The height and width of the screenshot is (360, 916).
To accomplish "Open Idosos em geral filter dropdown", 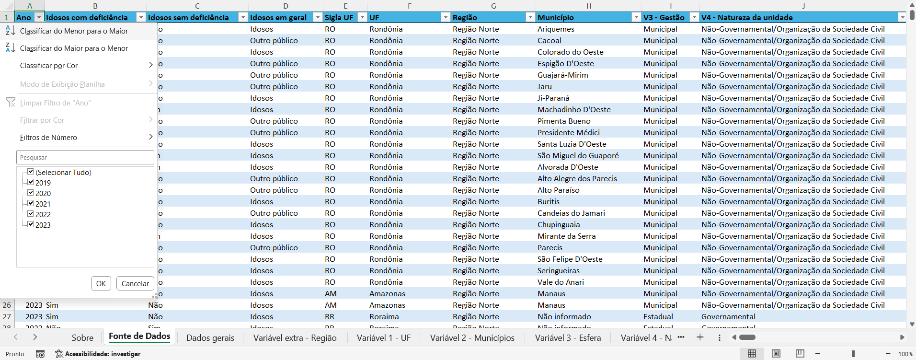I will click(x=318, y=17).
